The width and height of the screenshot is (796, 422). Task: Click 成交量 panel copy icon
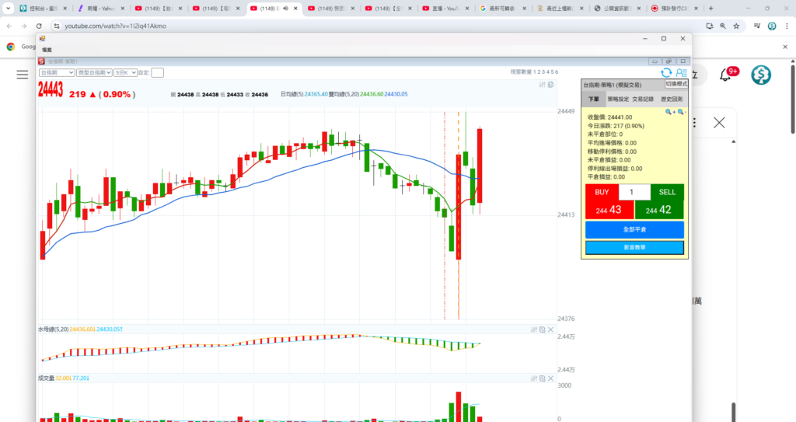click(542, 378)
